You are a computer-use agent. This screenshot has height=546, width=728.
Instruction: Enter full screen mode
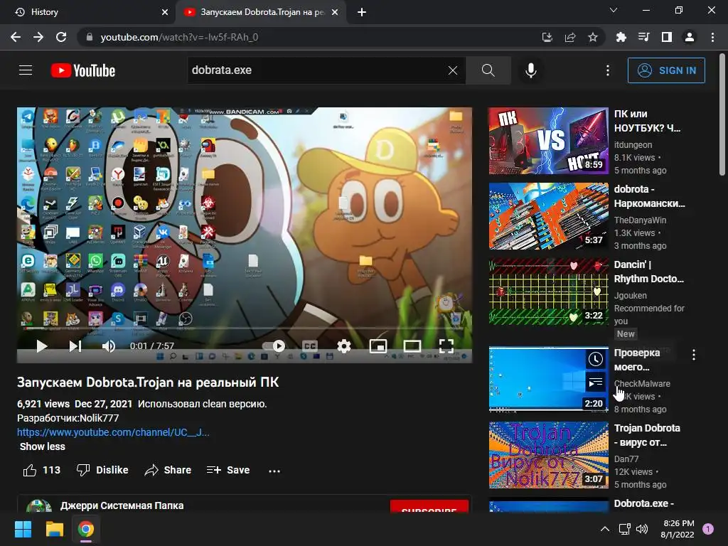coord(446,346)
